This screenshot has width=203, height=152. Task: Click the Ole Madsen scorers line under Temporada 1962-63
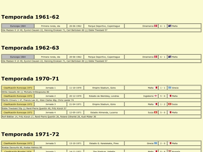click(x=101, y=61)
